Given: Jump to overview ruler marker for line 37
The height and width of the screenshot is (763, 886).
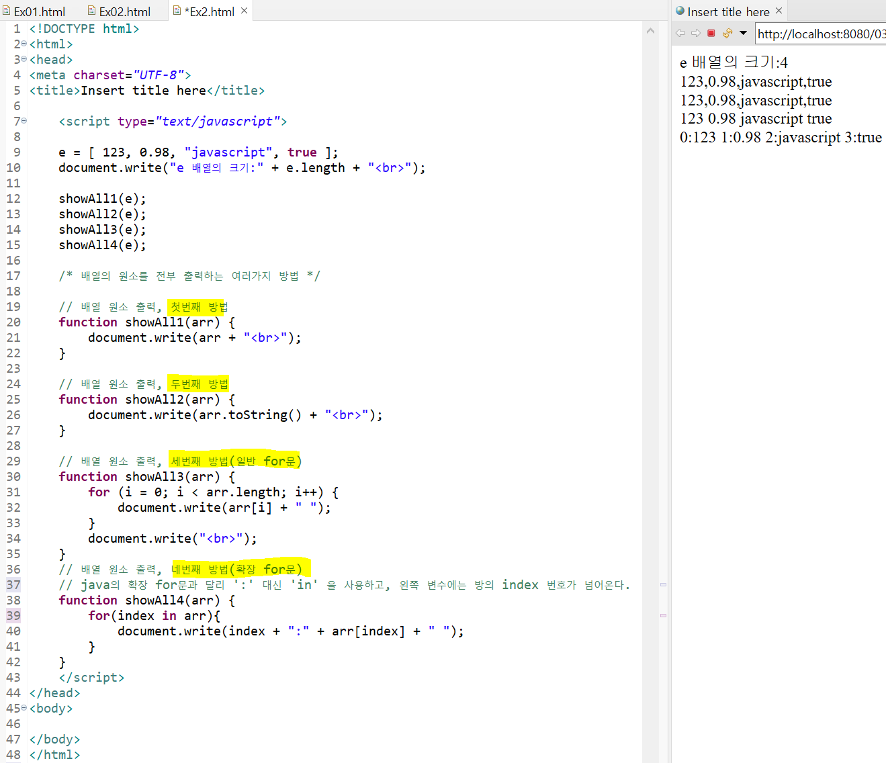Looking at the screenshot, I should click(x=663, y=584).
